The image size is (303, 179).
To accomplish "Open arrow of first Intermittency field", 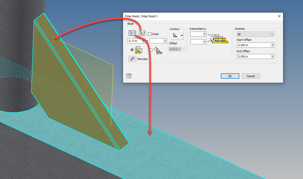I will 204,34.
